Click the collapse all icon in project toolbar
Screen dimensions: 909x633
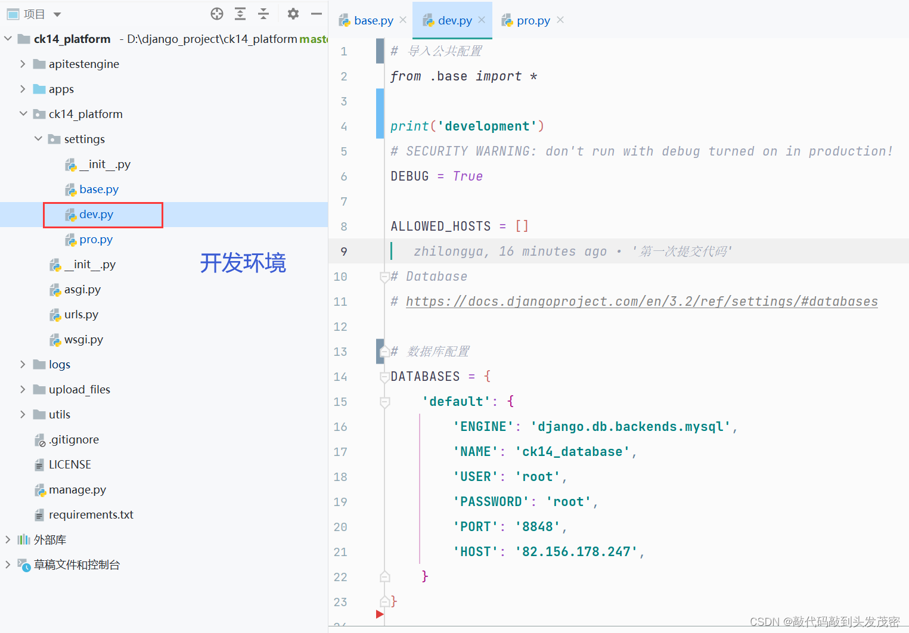263,14
